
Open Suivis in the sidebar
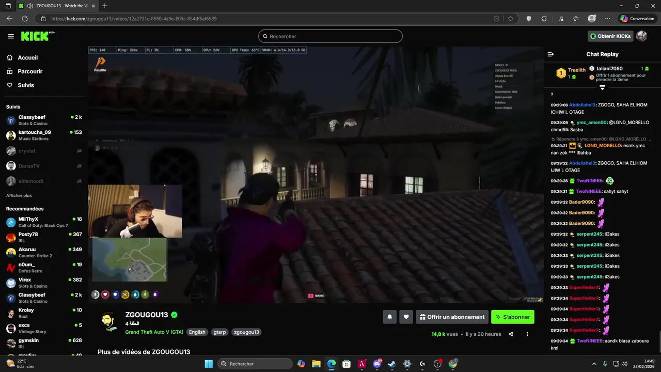[x=26, y=85]
